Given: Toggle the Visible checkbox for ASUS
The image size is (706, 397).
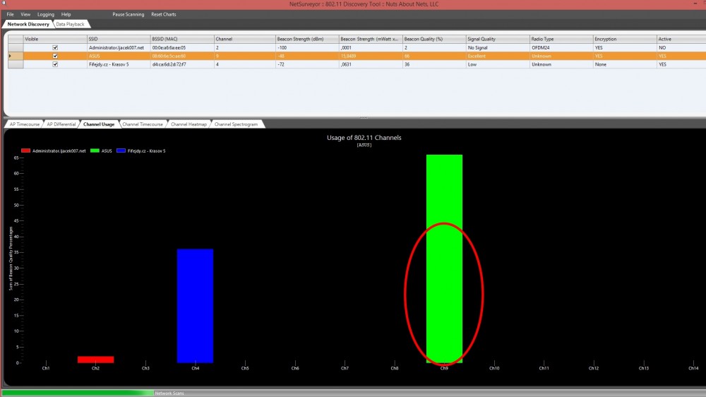Looking at the screenshot, I should (x=55, y=56).
